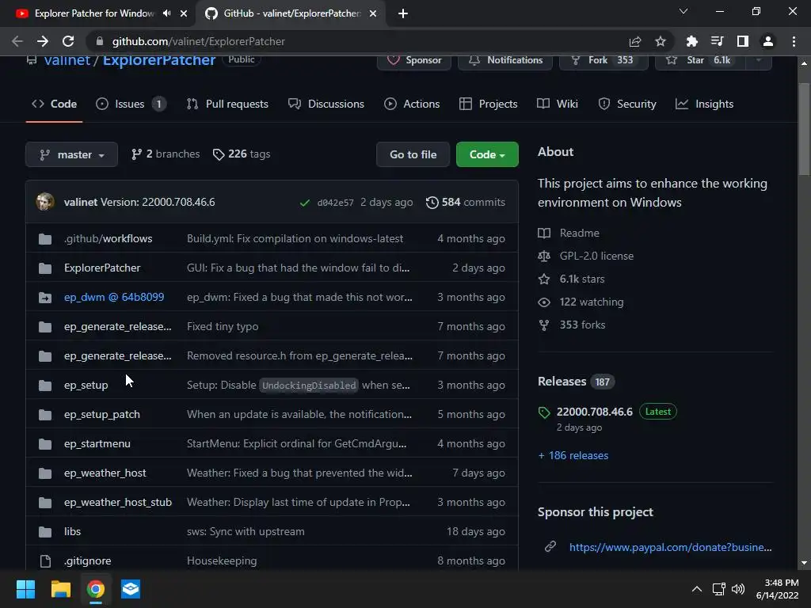This screenshot has width=811, height=608.
Task: Open commit message 'Fixed tiny typo'
Action: [223, 327]
